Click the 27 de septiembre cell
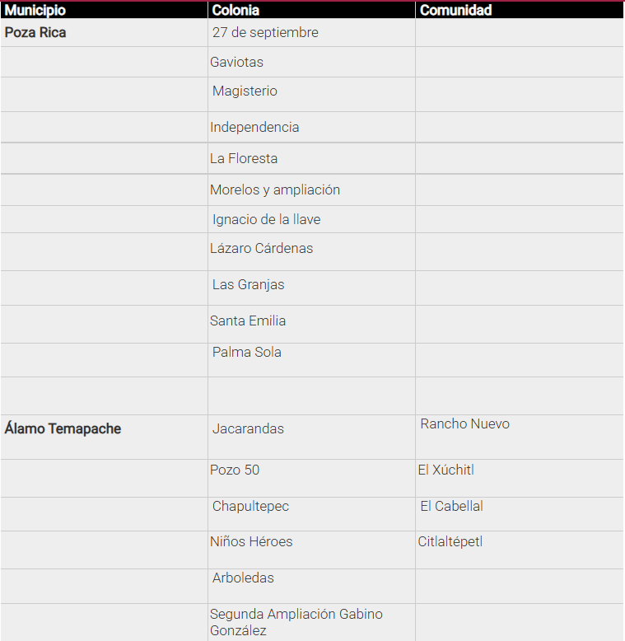625x641 pixels. 265,33
